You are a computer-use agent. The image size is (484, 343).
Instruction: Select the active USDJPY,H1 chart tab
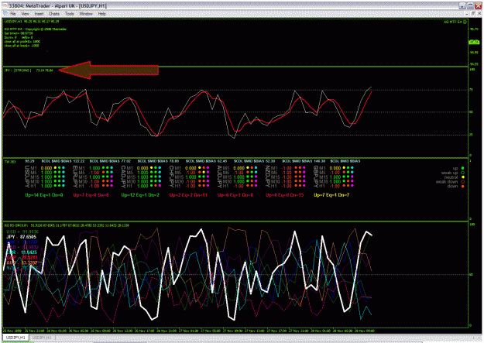(x=15, y=338)
